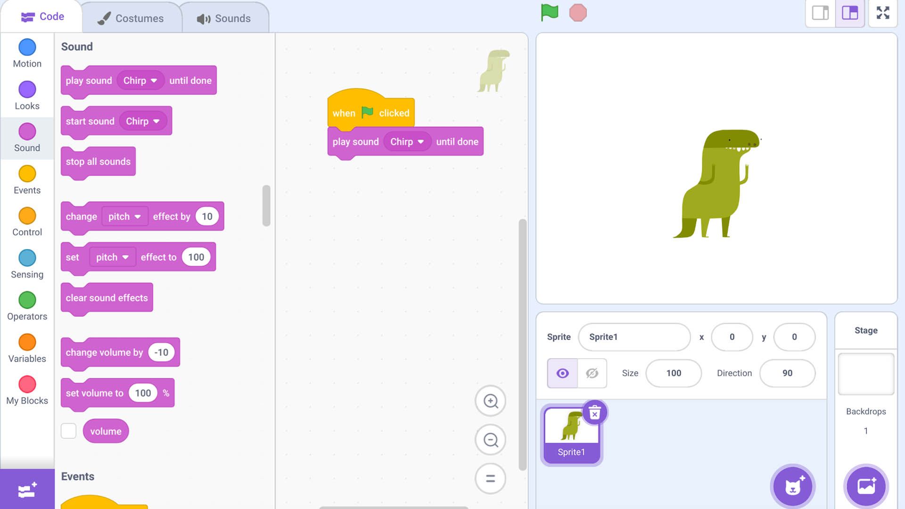Click the Sensing category icon
Image resolution: width=905 pixels, height=509 pixels.
coord(27,261)
